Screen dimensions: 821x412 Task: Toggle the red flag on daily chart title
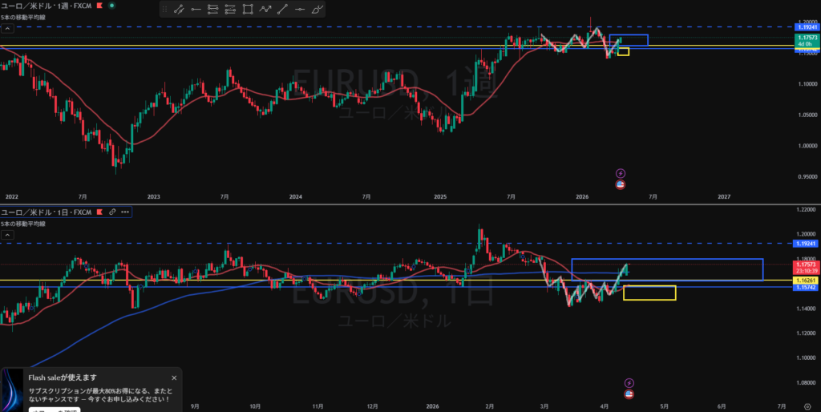[100, 212]
